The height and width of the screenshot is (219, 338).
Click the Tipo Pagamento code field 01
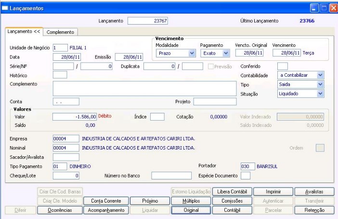[60, 166]
